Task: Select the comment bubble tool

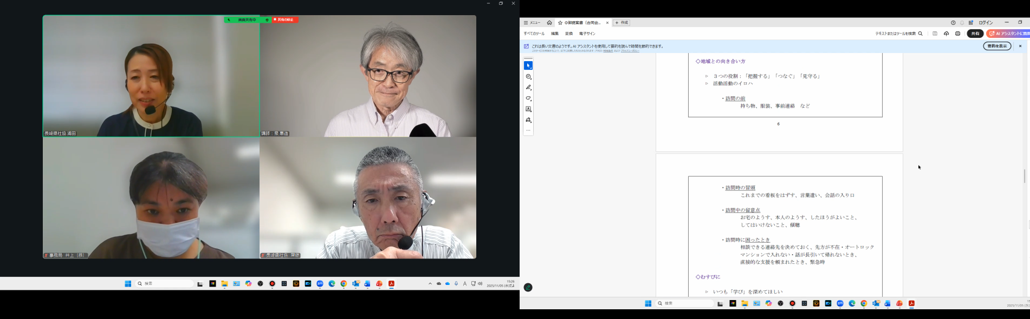Action: [x=528, y=77]
